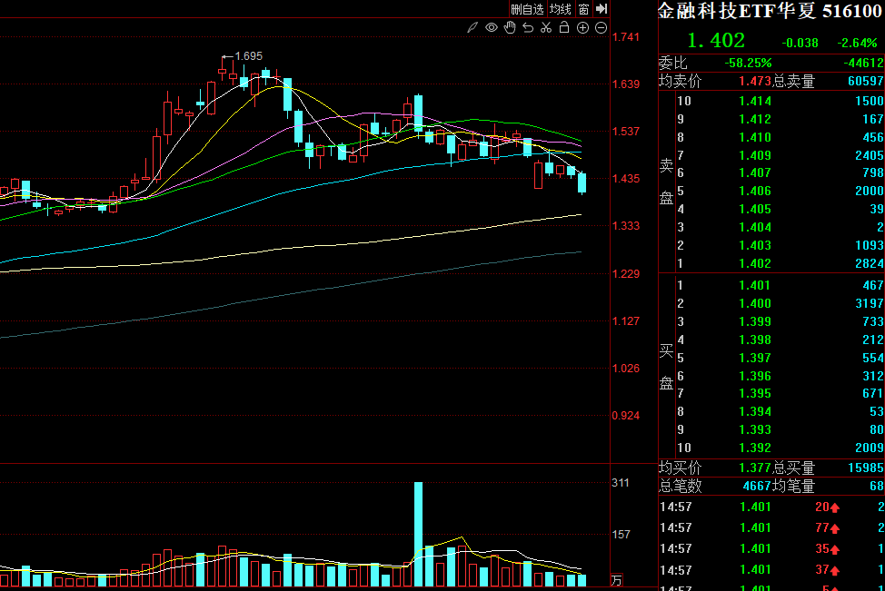Select buy level 1 price 1.401

(754, 285)
